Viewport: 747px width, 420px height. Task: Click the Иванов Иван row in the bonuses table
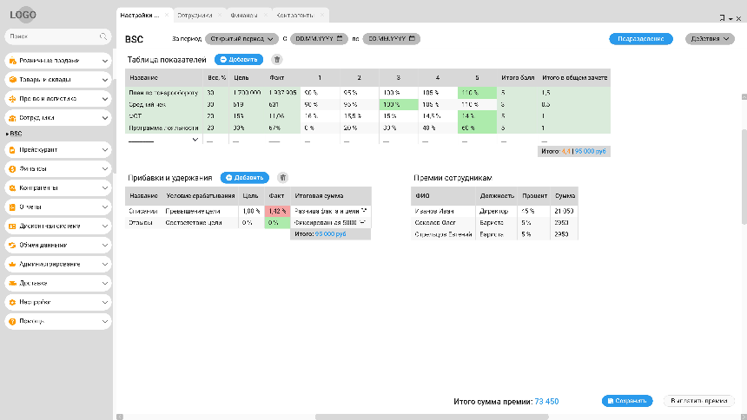pos(494,211)
